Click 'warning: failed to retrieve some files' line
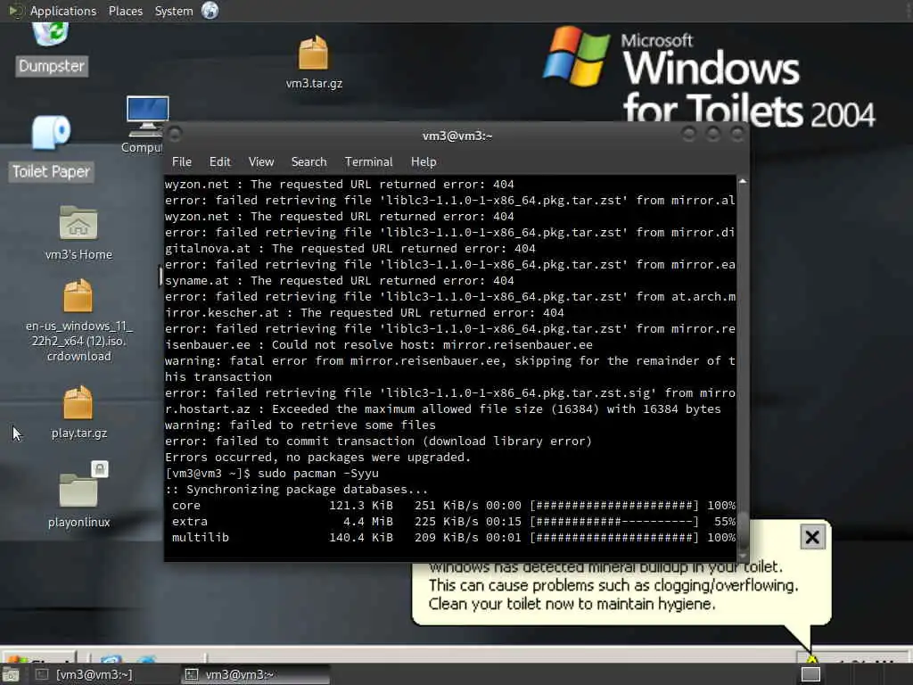This screenshot has height=685, width=913. click(x=300, y=425)
